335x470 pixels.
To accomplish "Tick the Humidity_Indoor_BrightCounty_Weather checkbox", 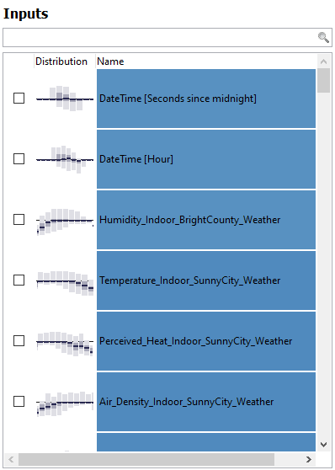I will tap(19, 219).
